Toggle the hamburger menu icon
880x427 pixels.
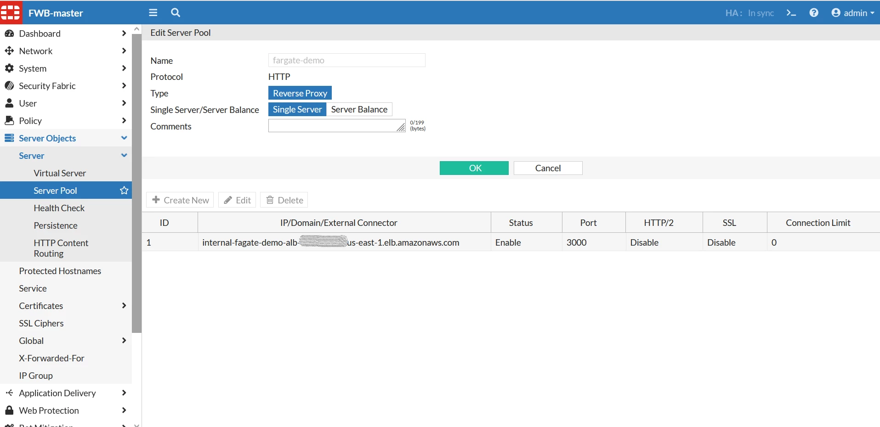point(153,13)
